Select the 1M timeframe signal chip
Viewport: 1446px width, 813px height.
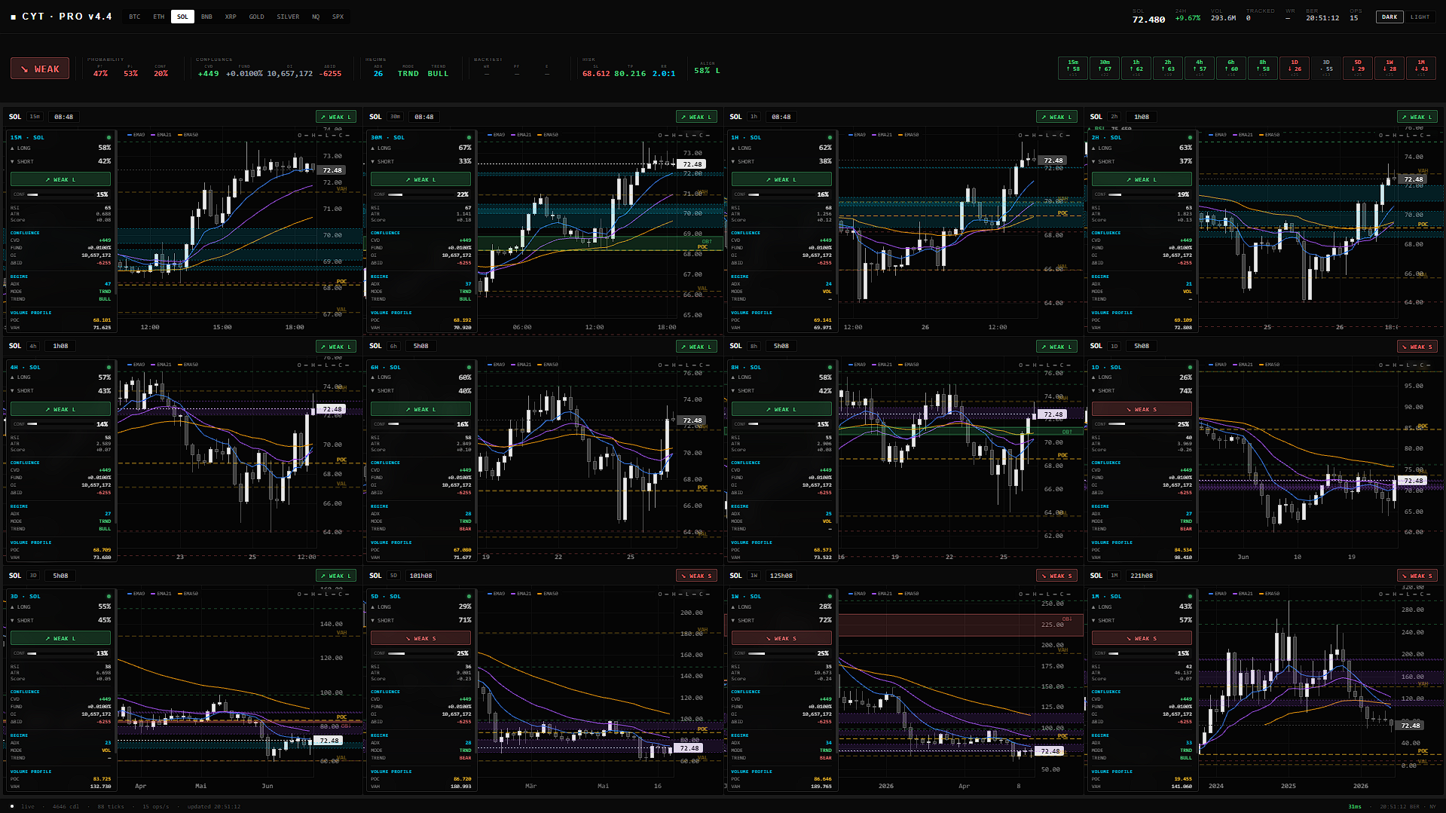point(1421,68)
